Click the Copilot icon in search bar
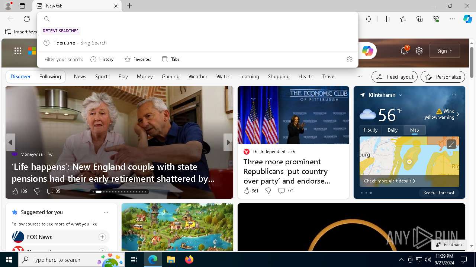Image resolution: width=476 pixels, height=267 pixels. (x=367, y=51)
